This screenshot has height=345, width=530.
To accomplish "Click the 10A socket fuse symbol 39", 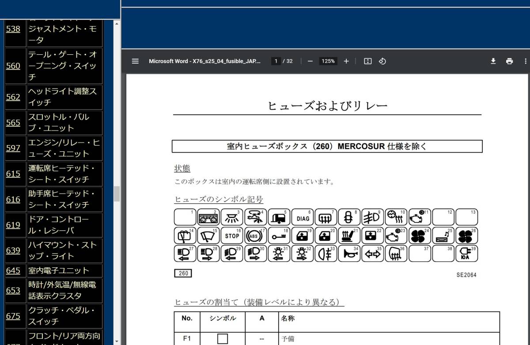I will tap(466, 254).
